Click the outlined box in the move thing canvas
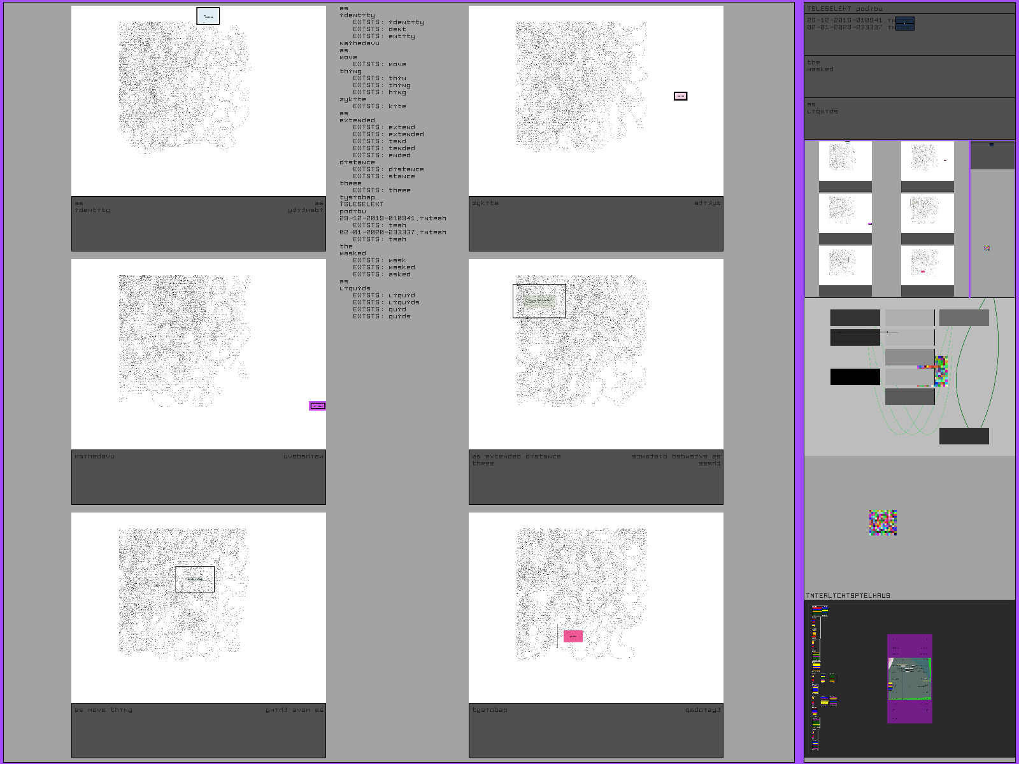Image resolution: width=1019 pixels, height=764 pixels. click(x=195, y=579)
